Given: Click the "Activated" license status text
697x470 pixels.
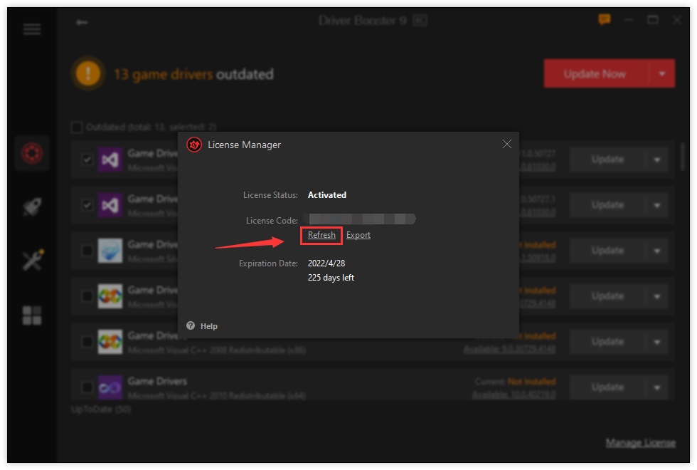Looking at the screenshot, I should [326, 195].
